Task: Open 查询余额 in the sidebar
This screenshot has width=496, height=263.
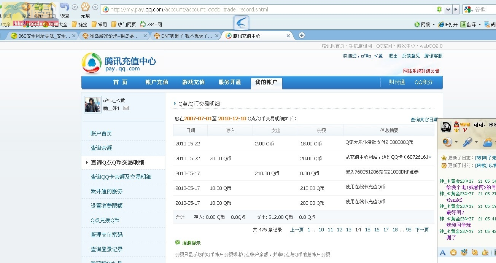Action: 101,148
